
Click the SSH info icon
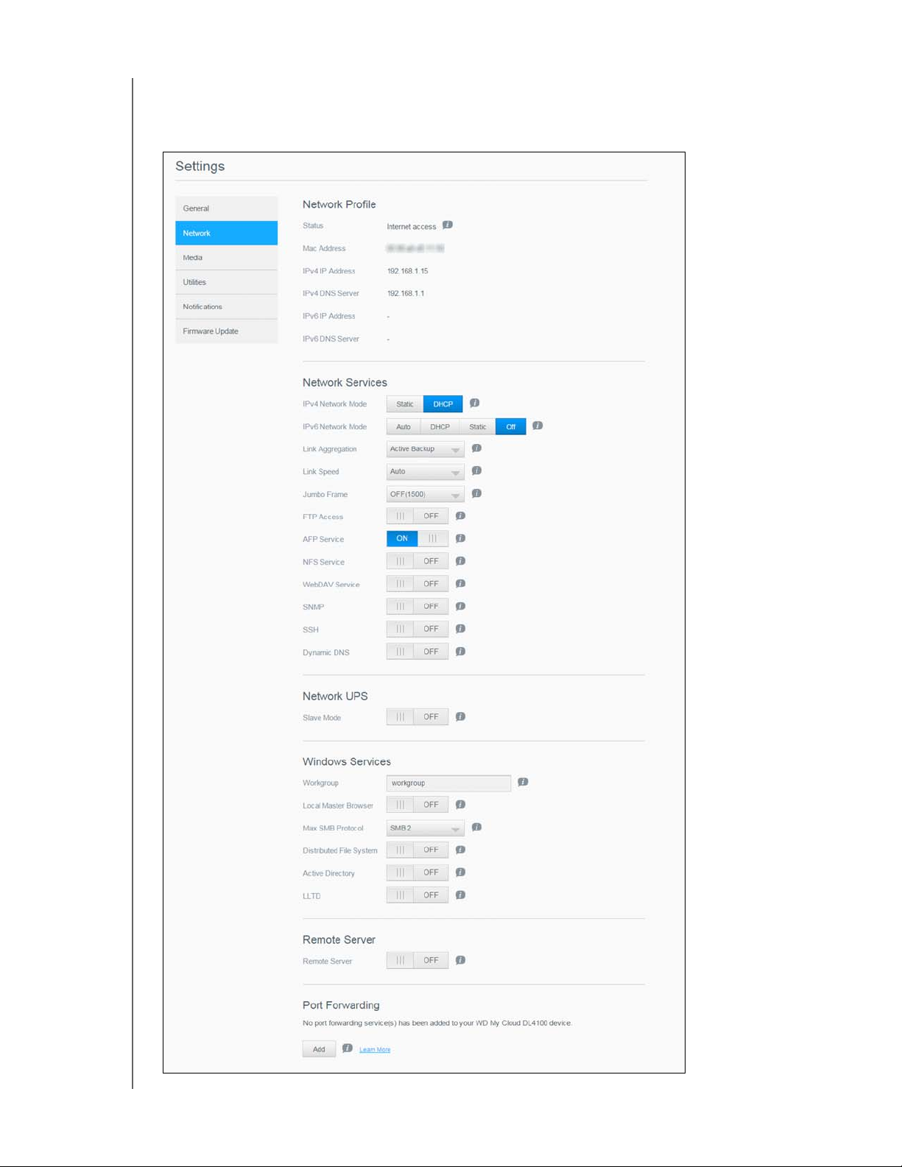pyautogui.click(x=460, y=629)
